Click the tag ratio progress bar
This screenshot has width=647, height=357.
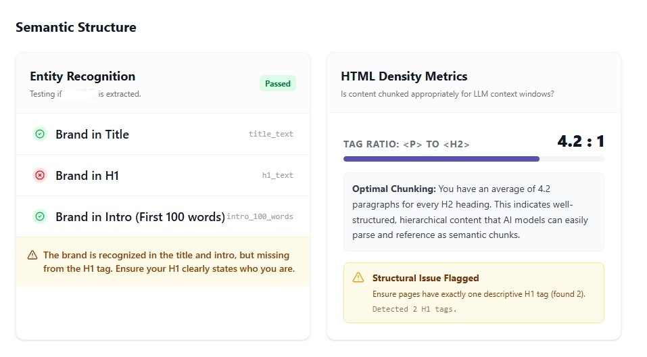tap(474, 159)
